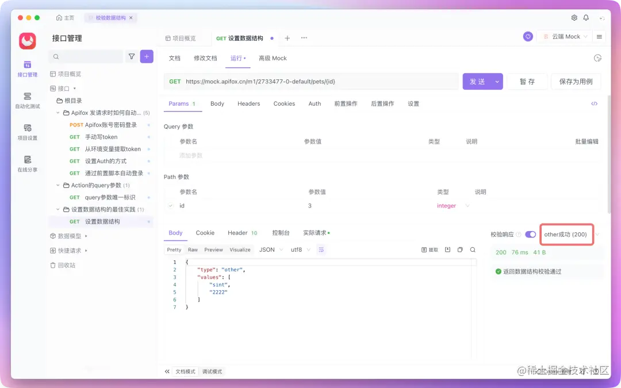Click the purple plus icon to add an API

(147, 56)
